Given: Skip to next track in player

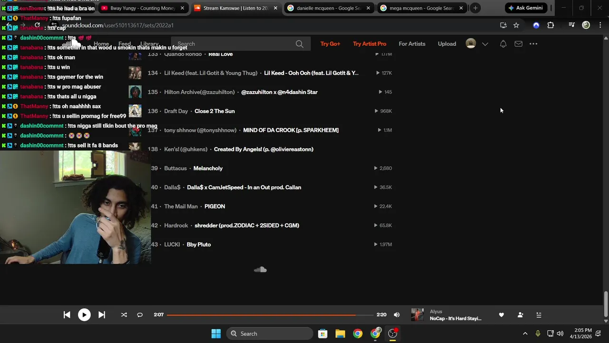Looking at the screenshot, I should (102, 315).
